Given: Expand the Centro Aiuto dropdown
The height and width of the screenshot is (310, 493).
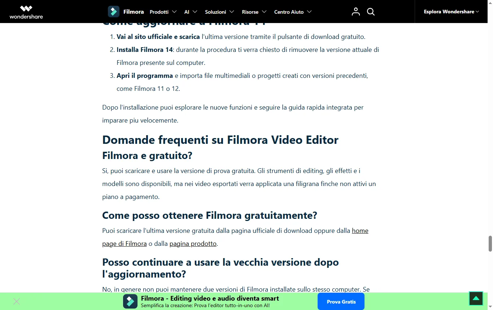Looking at the screenshot, I should point(293,12).
